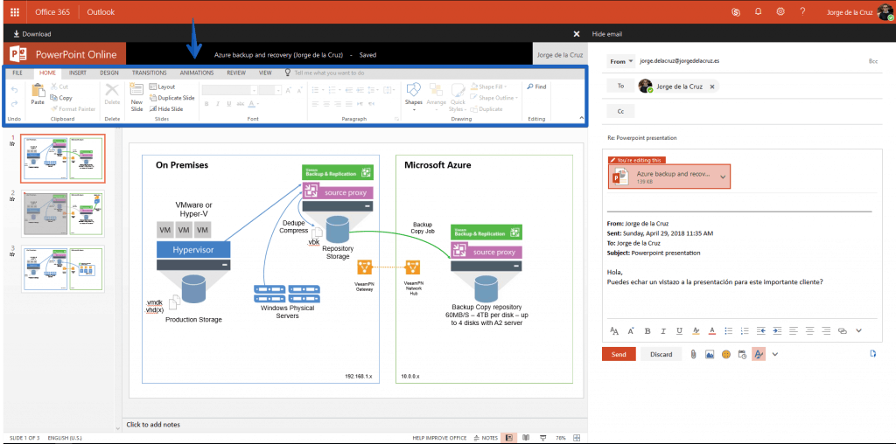This screenshot has width=896, height=444.
Task: Collapse the ribbon with the chevron
Action: tap(582, 118)
